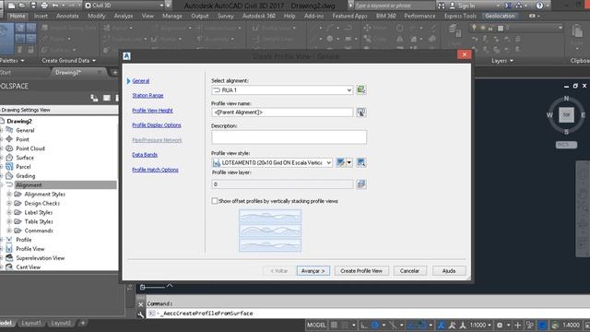Switch to the Geolocation ribbon tab
This screenshot has width=590, height=332.
click(x=500, y=16)
